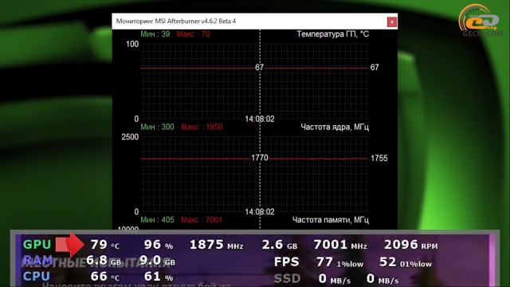Click the current value 1755 beside core clock graph
The image size is (510, 287).
pos(379,158)
